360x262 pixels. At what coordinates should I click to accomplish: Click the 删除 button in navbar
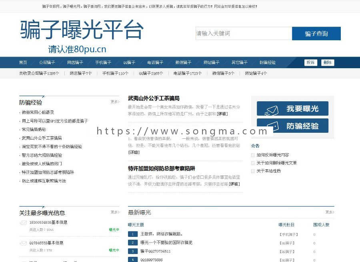point(327,63)
